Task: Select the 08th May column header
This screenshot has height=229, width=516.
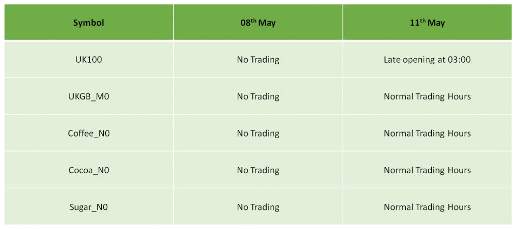Action: point(258,23)
